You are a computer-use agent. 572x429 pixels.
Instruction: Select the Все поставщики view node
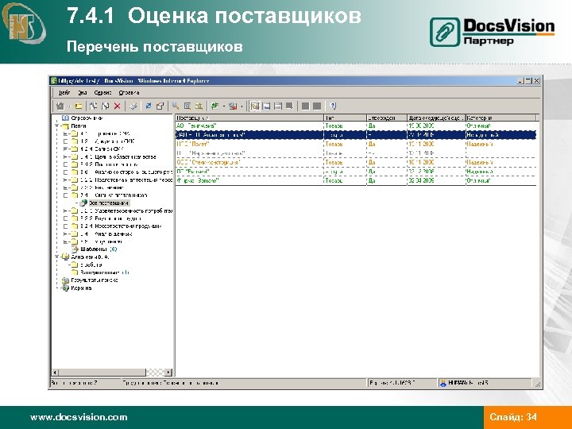click(109, 203)
